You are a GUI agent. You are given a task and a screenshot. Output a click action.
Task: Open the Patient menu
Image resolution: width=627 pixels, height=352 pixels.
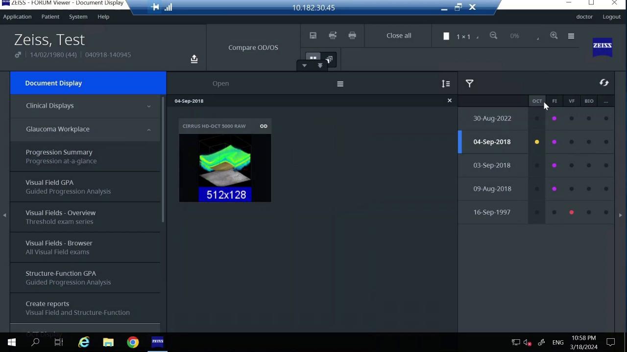[50, 16]
